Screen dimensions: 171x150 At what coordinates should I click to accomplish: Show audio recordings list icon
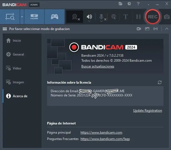(x=155, y=29)
